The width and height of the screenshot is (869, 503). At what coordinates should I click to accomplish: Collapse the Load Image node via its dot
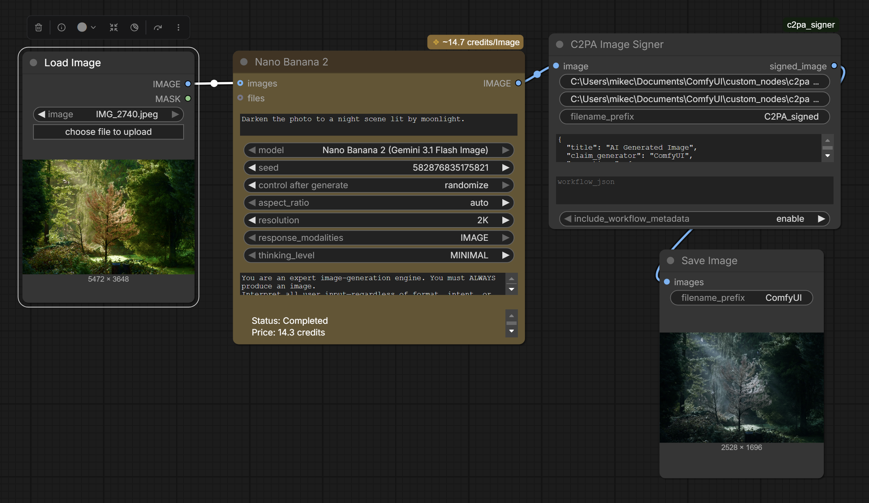coord(34,63)
